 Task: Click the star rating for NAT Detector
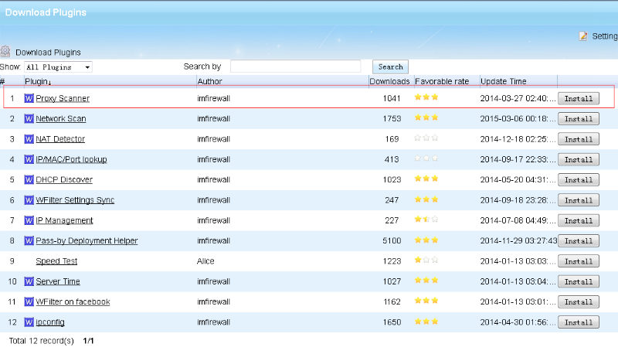pos(426,138)
